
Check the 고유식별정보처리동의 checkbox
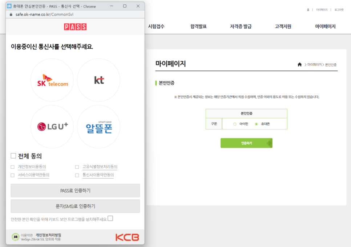point(77,167)
